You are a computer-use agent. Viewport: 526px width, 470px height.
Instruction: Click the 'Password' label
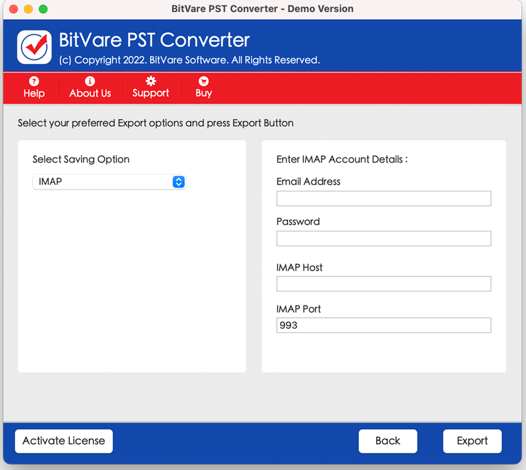tap(299, 221)
